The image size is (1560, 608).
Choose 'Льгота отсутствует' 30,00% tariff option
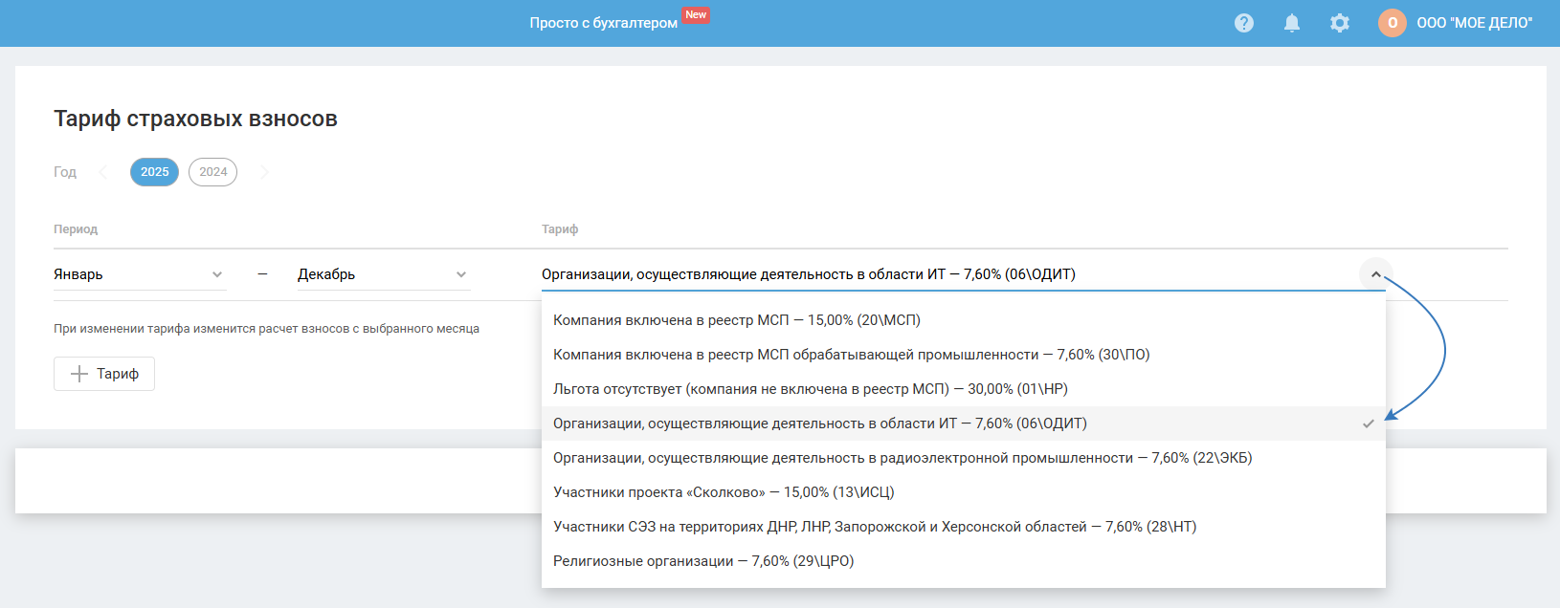[810, 389]
